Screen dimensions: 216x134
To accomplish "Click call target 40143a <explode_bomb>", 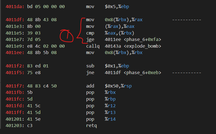I will [x=133, y=46].
